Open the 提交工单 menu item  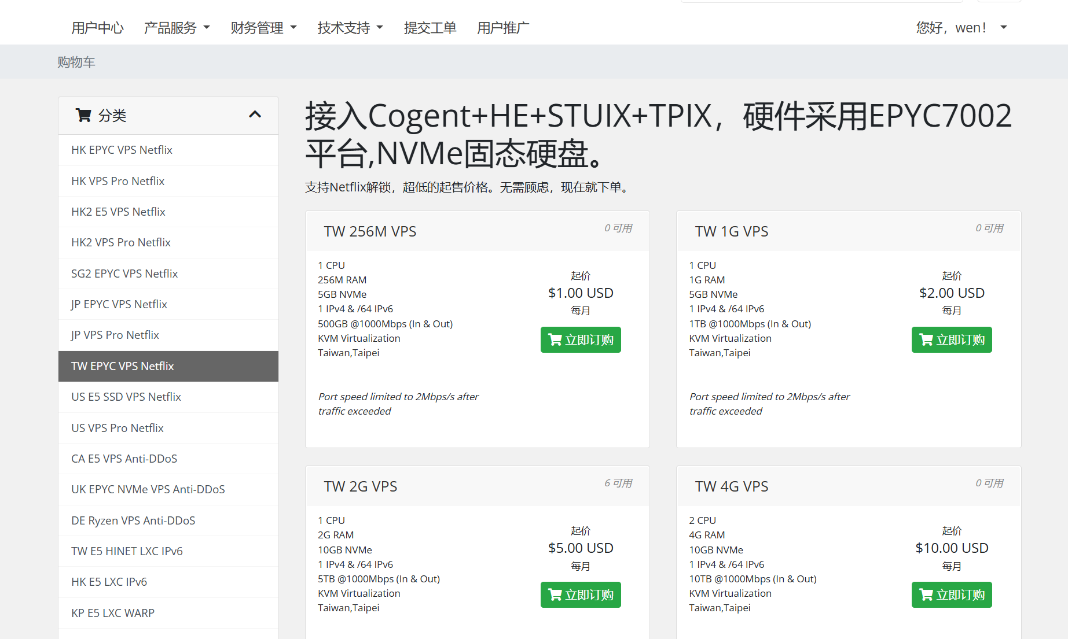click(x=430, y=28)
